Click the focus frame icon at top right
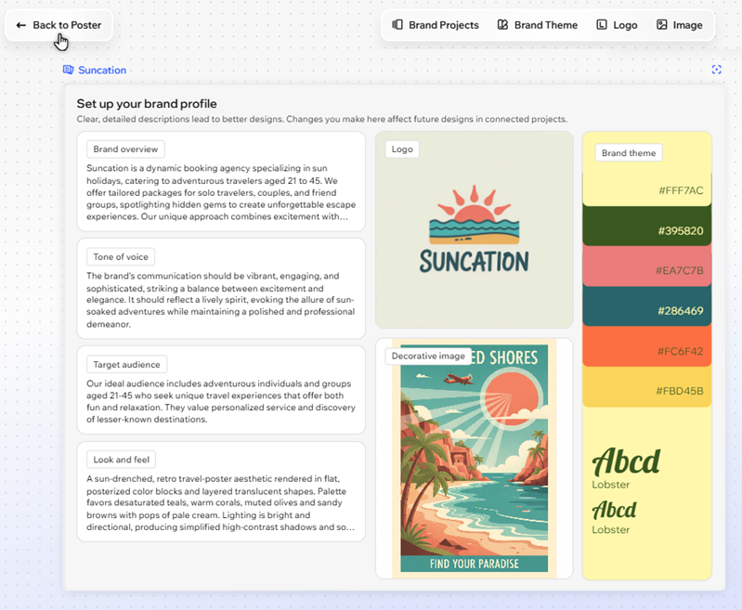The width and height of the screenshot is (742, 610). point(716,70)
